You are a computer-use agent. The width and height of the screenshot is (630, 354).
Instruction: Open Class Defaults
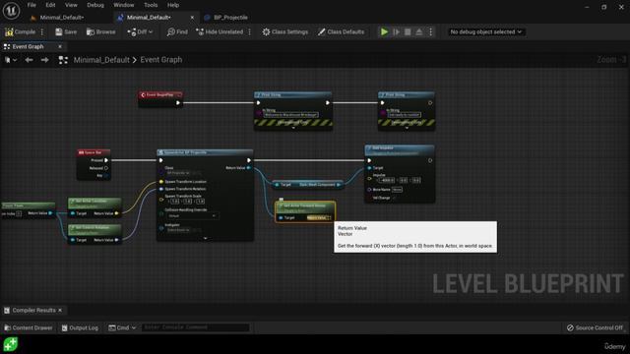click(x=341, y=31)
